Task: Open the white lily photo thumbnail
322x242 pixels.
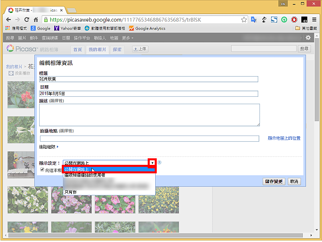Action: tap(21, 130)
